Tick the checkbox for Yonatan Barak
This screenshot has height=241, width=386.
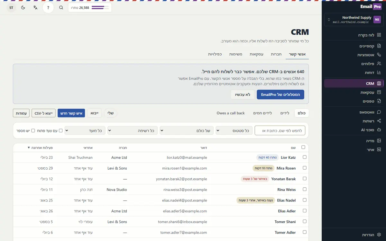(305, 178)
